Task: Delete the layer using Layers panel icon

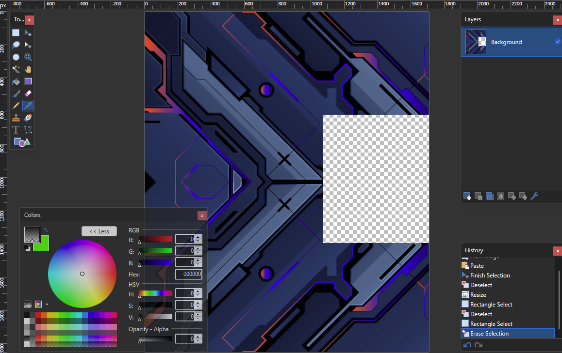Action: [x=478, y=196]
